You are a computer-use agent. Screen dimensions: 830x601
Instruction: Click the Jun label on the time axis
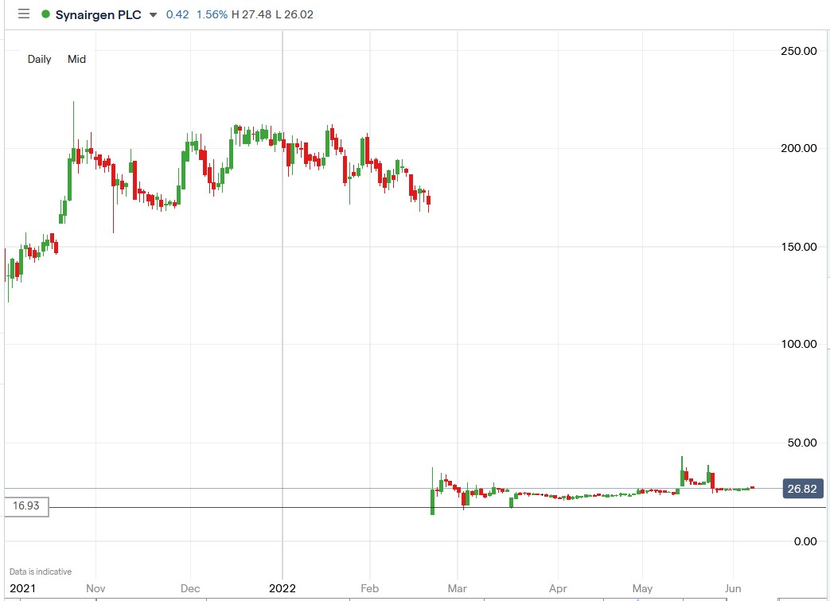pyautogui.click(x=731, y=588)
